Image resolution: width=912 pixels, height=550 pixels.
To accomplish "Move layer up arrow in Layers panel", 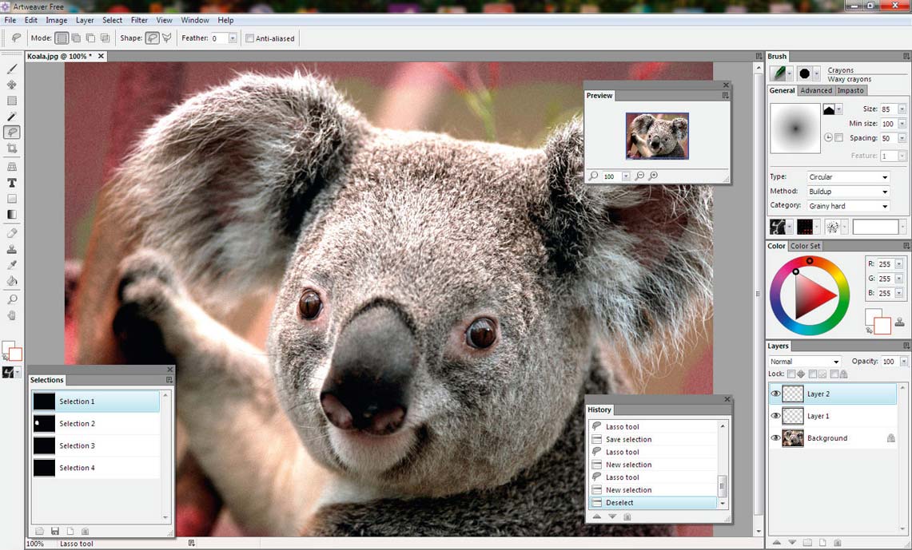I will pos(776,543).
